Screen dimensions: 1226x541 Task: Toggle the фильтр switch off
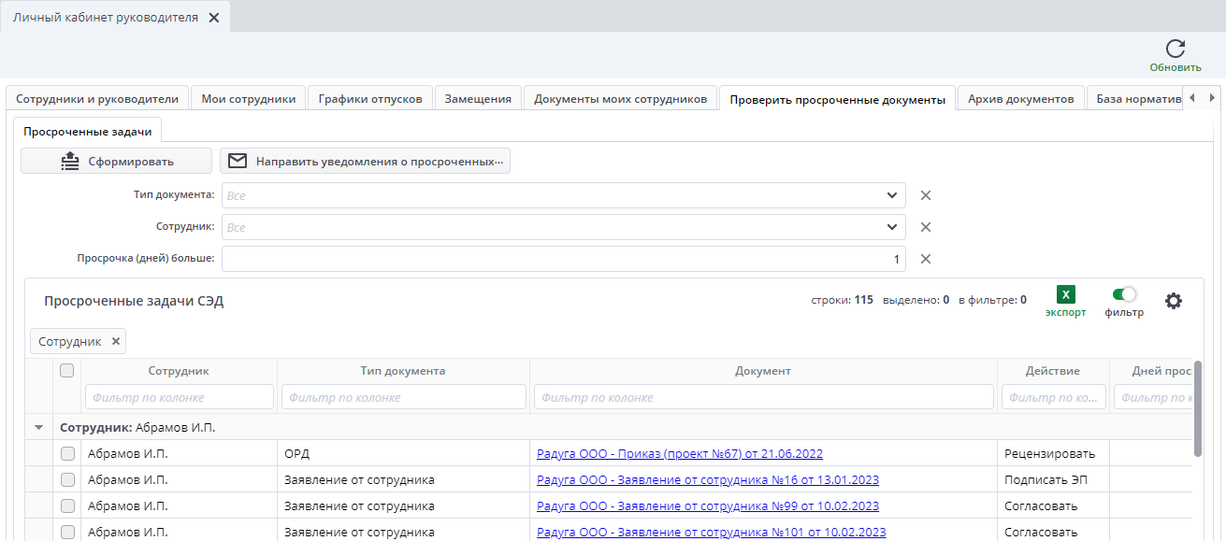1124,294
